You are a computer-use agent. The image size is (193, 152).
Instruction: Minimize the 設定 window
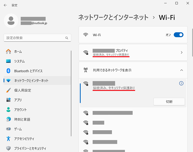pyautogui.click(x=165, y=3)
